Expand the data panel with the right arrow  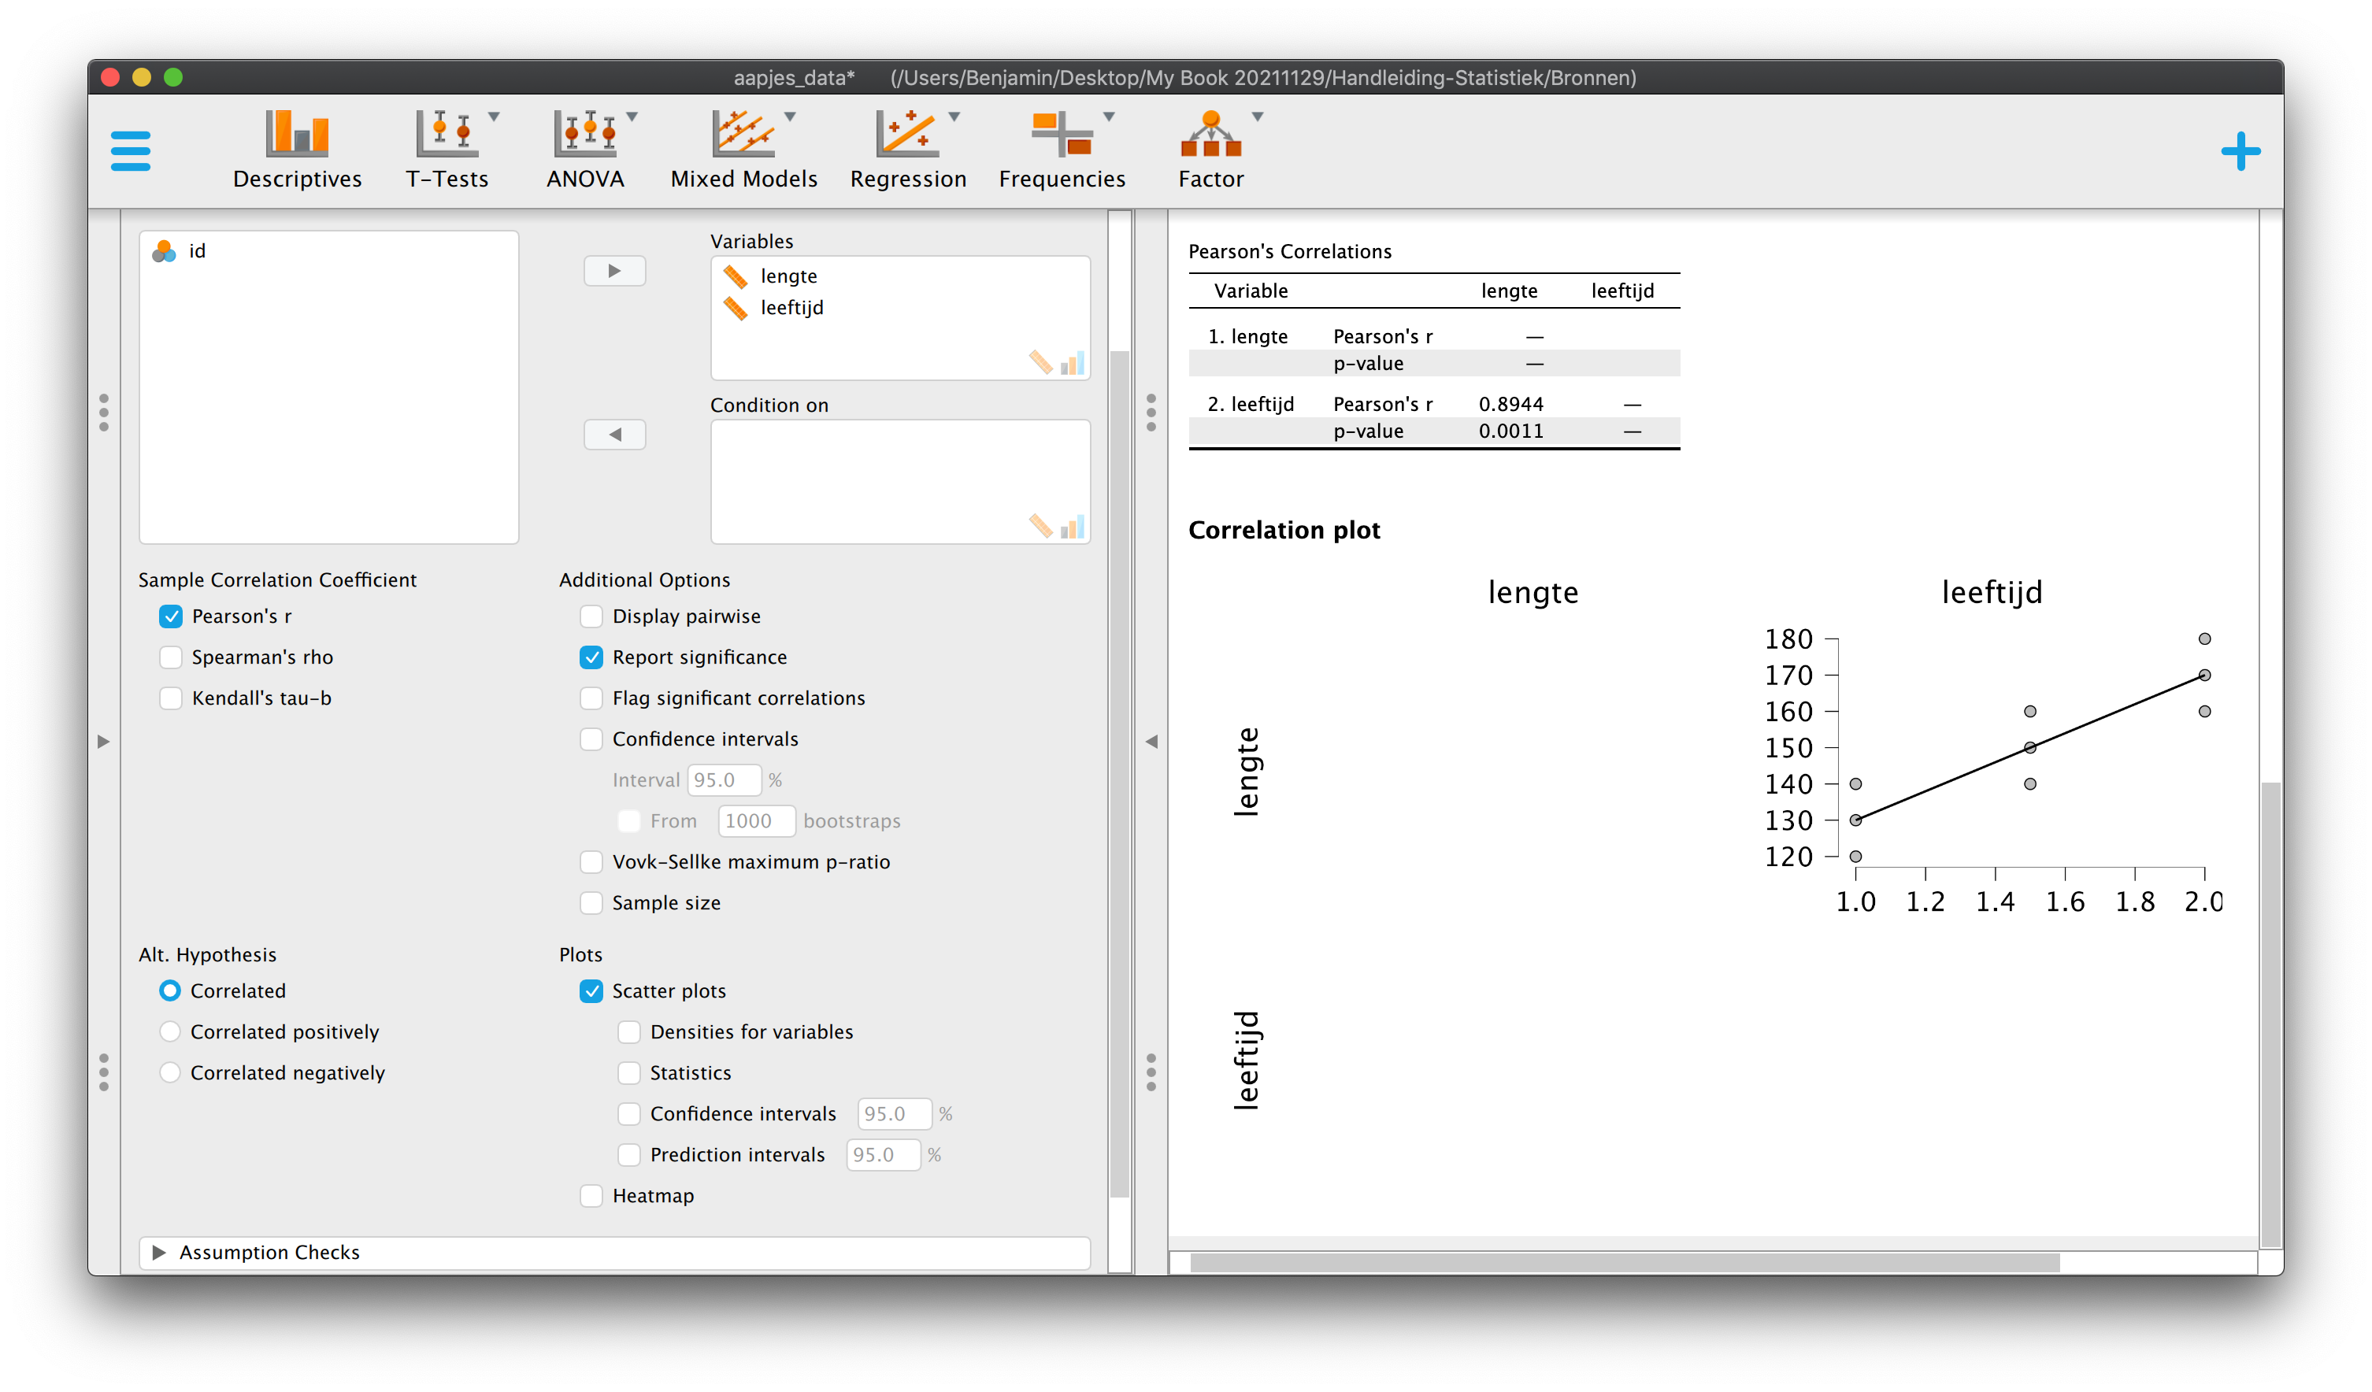coord(103,742)
